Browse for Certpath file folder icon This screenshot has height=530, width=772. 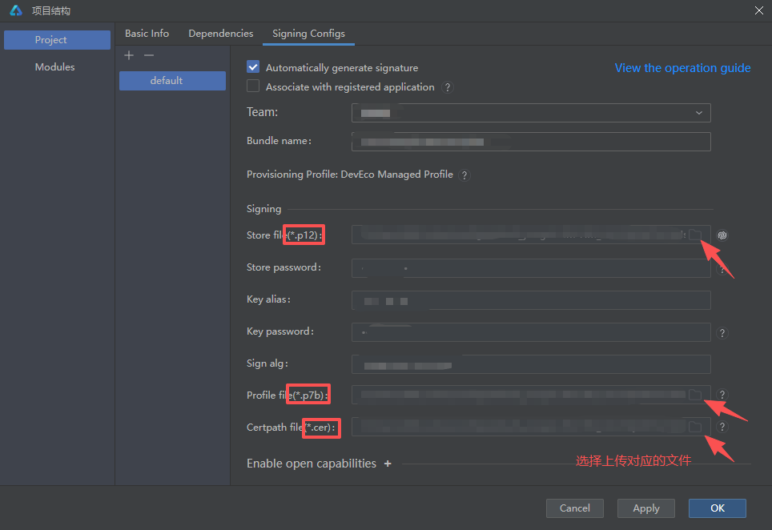694,427
